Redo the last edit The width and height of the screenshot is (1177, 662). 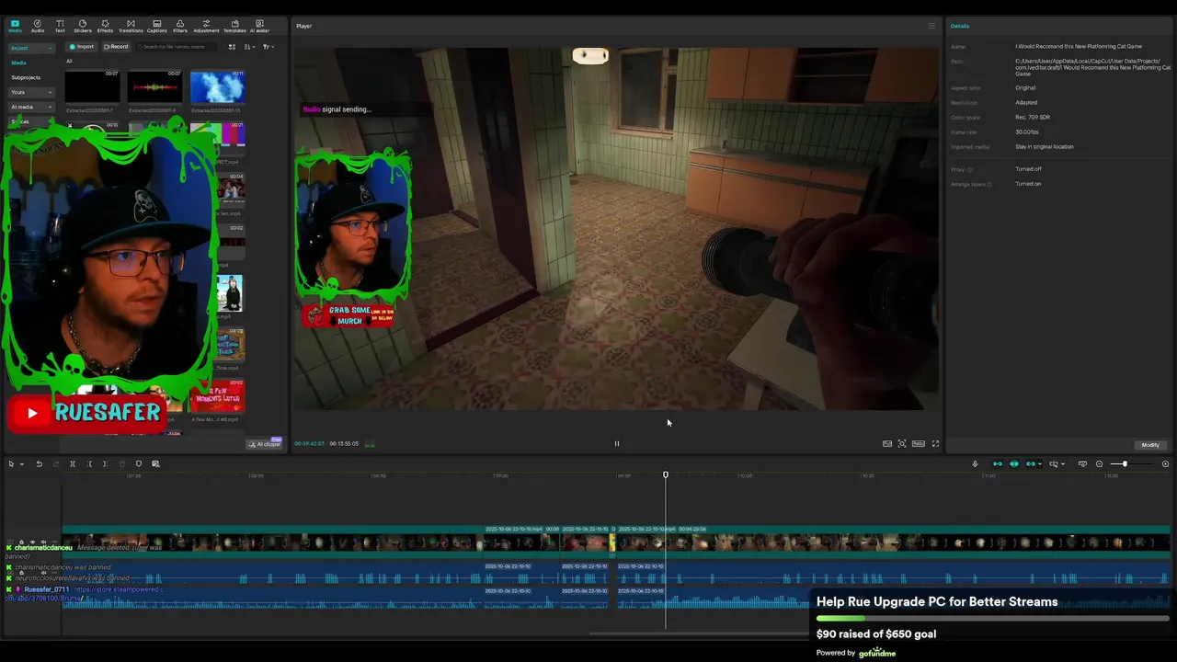(x=55, y=464)
